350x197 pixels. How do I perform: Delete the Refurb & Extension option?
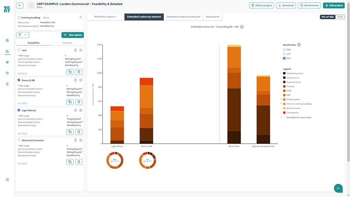click(79, 162)
